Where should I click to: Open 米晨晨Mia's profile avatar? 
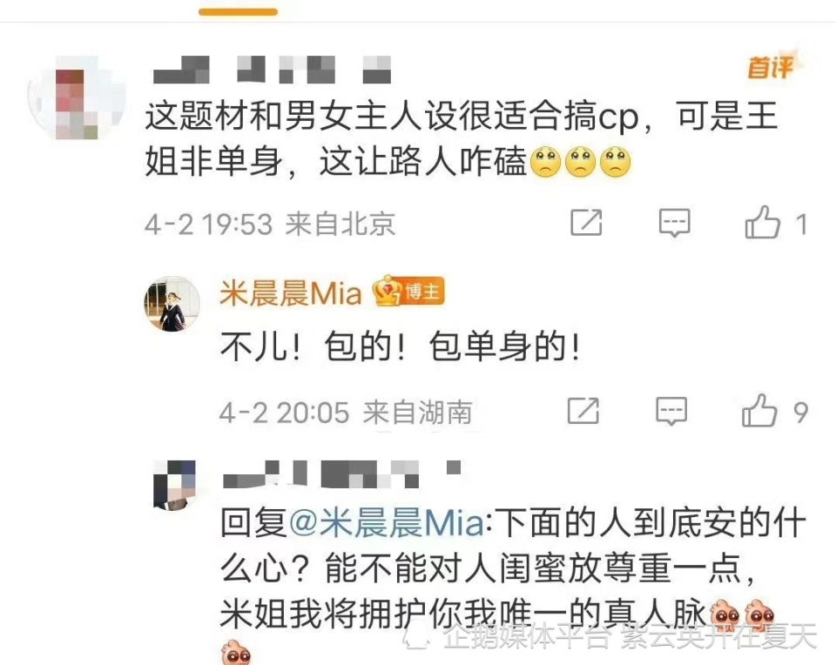pos(172,304)
